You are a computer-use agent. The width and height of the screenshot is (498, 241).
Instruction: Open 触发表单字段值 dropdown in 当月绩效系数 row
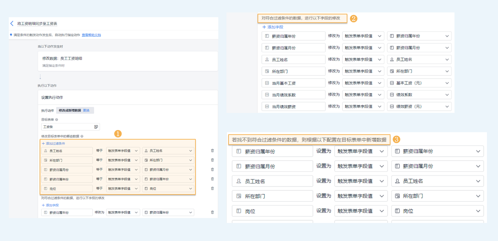pos(363,95)
